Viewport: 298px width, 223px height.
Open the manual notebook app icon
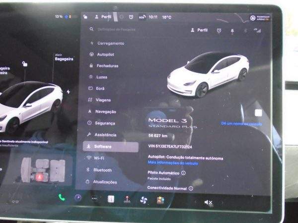111,199
